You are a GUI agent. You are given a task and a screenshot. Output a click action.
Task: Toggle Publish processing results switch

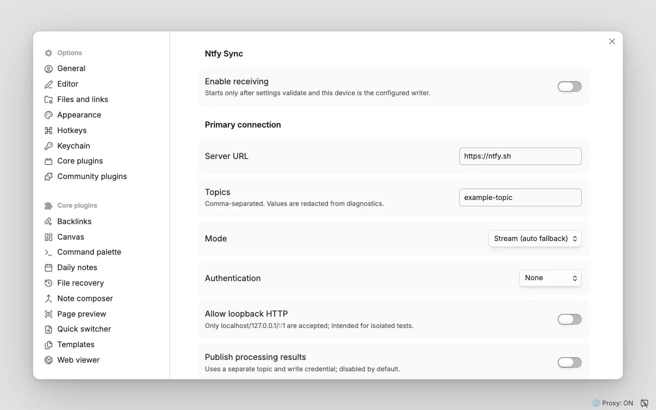point(569,363)
